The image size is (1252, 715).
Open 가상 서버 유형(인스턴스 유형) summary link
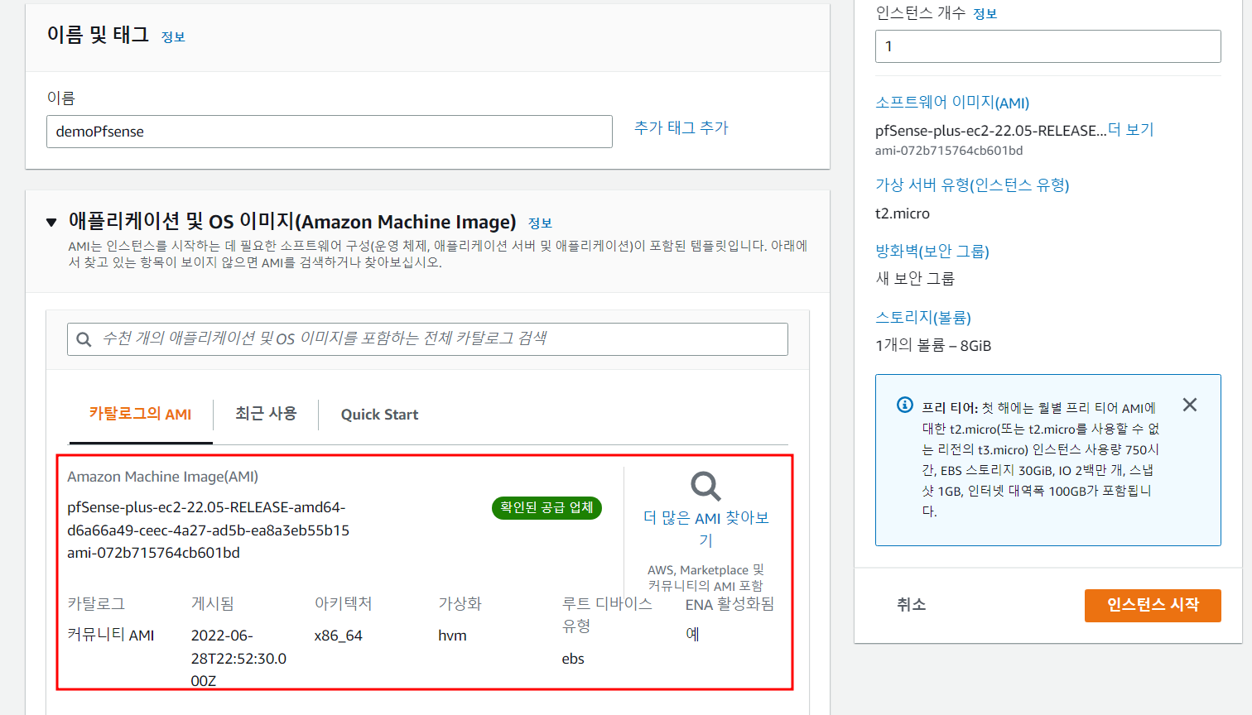coord(972,185)
